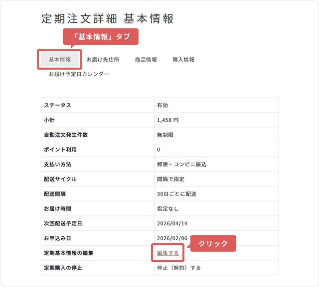Select the 指定なし delivery time value
319x287 pixels.
167,209
